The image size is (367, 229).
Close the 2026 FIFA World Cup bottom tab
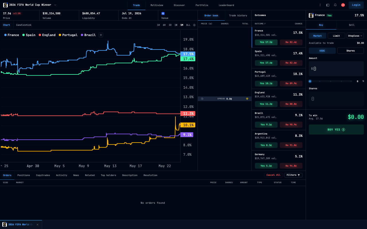point(37,224)
